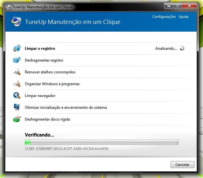The height and width of the screenshot is (178, 203).
Task: Select the 'Remover atalhos corrompidos' label
Action: coord(50,72)
